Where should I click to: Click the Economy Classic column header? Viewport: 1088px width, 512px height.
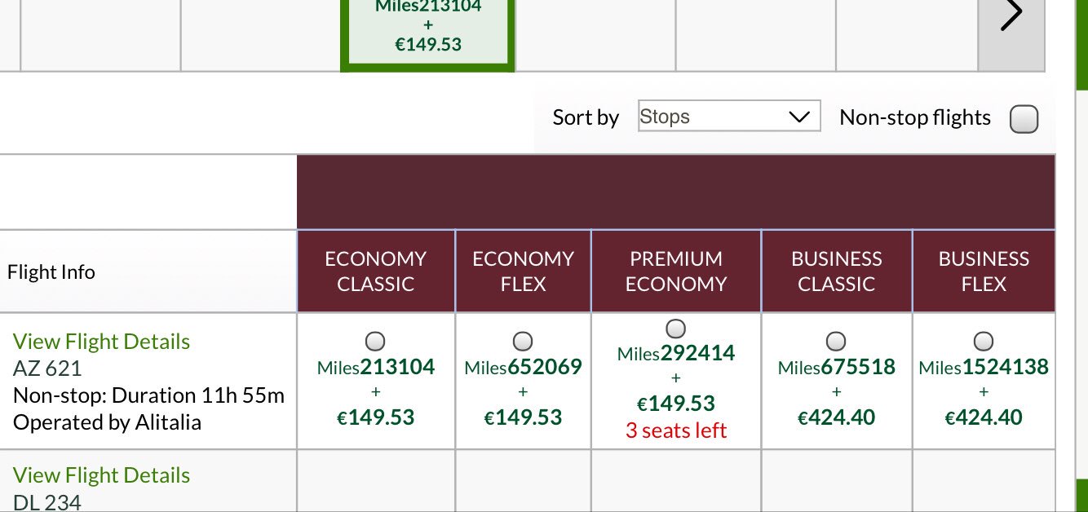click(x=376, y=271)
